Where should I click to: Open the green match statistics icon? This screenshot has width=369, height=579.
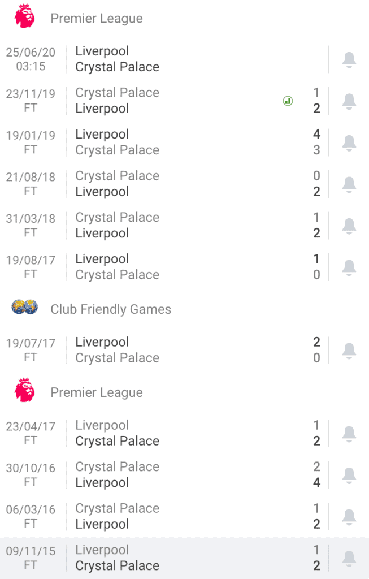pyautogui.click(x=288, y=101)
